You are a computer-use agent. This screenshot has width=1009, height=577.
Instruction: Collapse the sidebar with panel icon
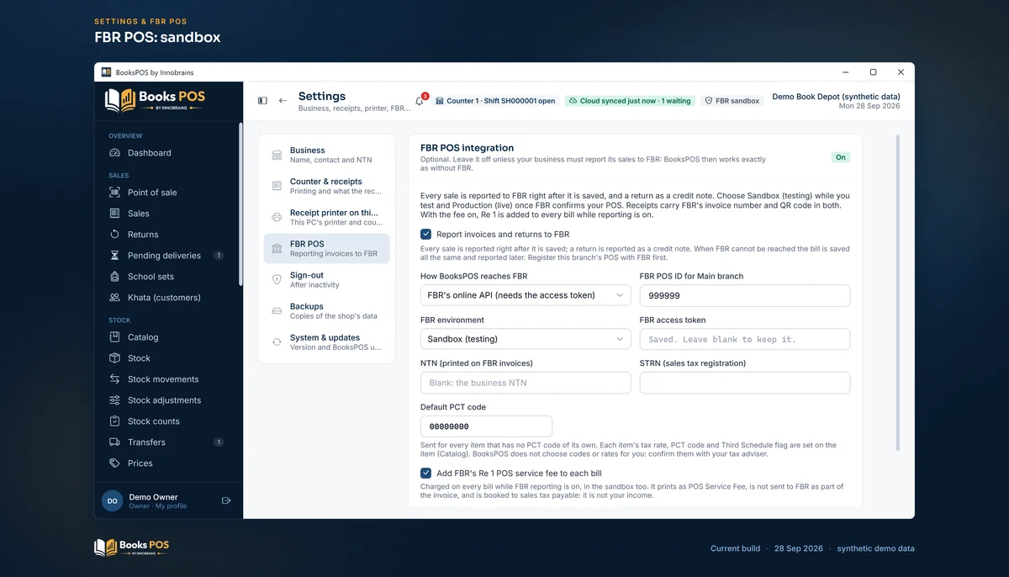262,100
